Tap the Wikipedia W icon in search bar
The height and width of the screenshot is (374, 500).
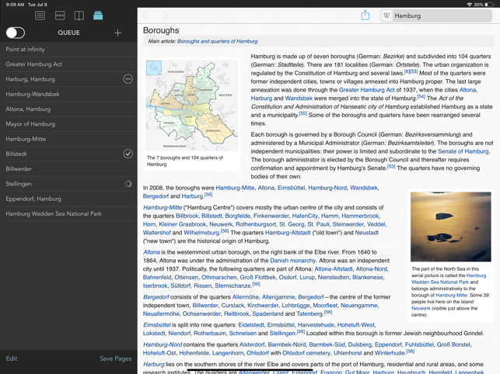tap(386, 16)
